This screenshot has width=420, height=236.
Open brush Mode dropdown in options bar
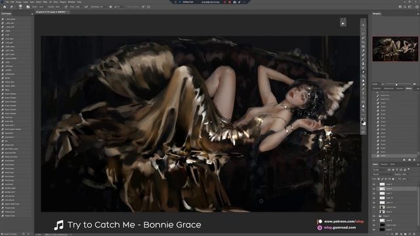click(42, 7)
